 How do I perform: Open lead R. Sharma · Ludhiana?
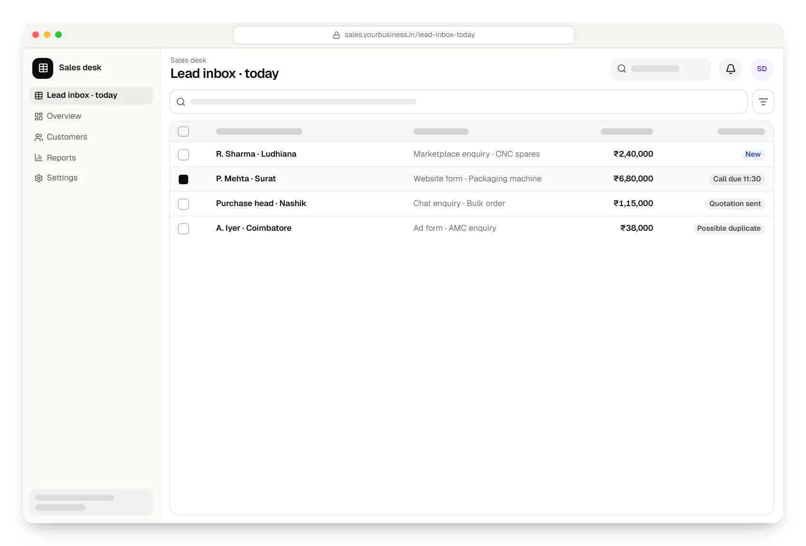point(256,154)
